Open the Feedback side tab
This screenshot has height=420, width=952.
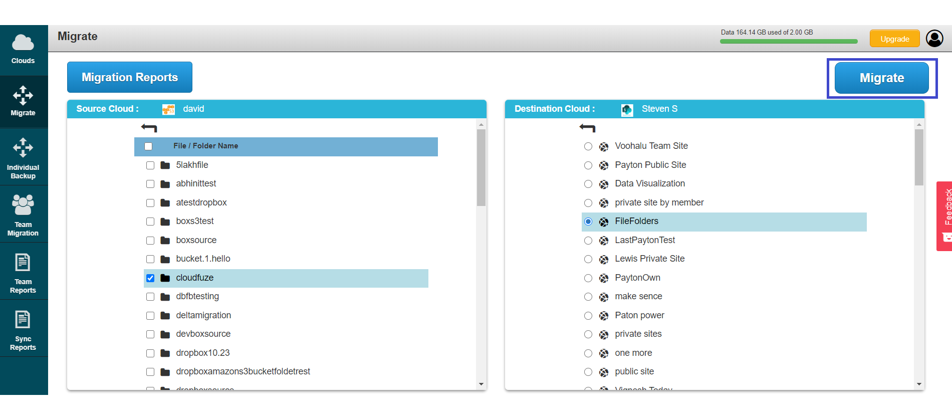click(944, 216)
